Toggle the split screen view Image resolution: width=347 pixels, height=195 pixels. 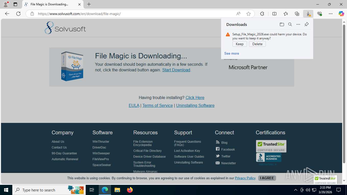pyautogui.click(x=274, y=14)
